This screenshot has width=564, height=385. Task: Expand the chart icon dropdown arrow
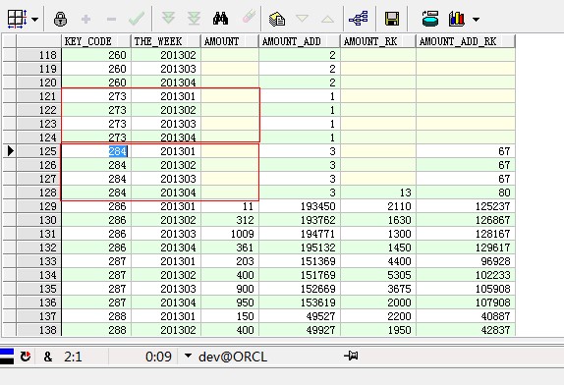[476, 20]
